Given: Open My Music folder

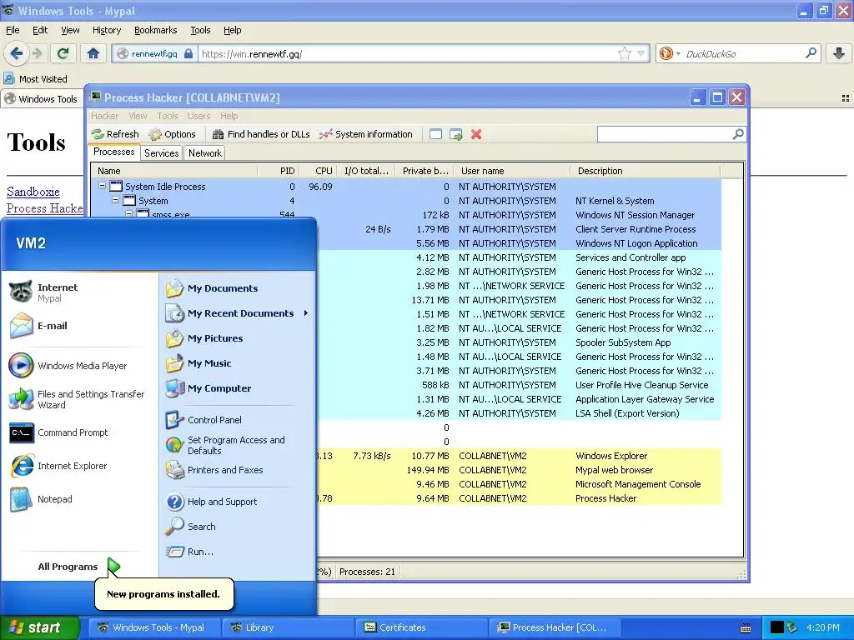Looking at the screenshot, I should point(198,363).
